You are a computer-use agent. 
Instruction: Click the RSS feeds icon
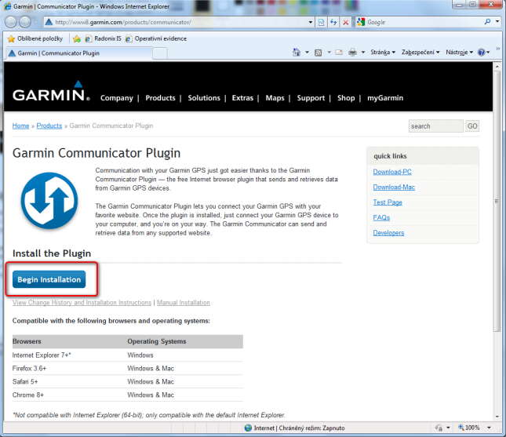pos(319,53)
